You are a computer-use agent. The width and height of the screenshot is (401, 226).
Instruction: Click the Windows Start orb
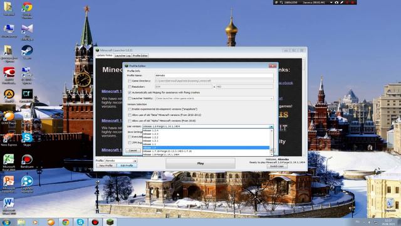[6, 222]
